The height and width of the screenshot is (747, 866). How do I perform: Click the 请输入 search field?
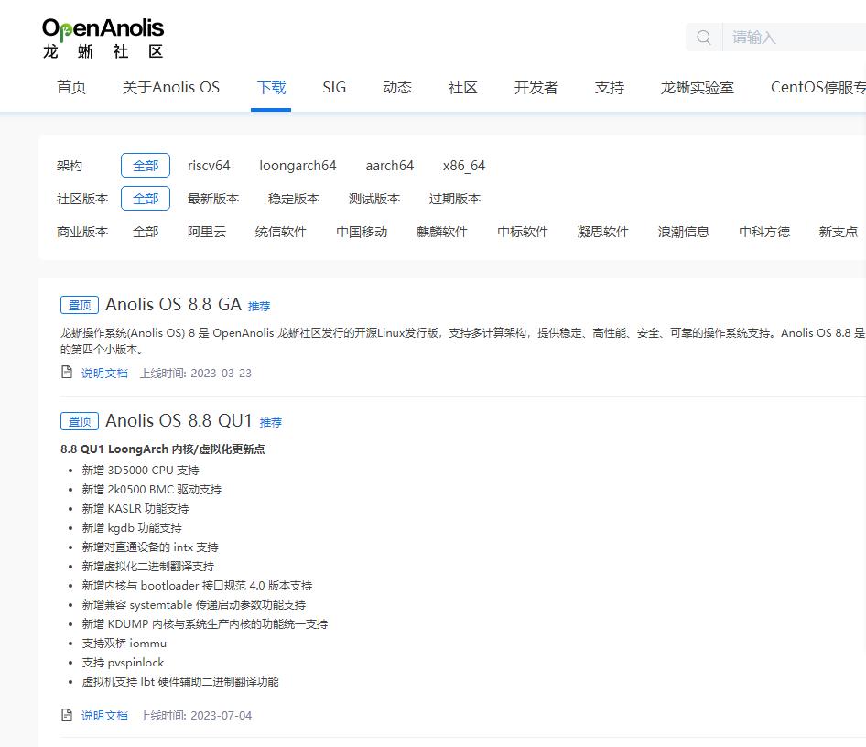[794, 38]
